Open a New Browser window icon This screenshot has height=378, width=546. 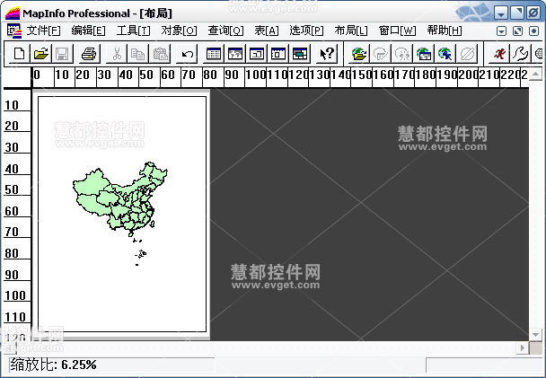tap(214, 54)
